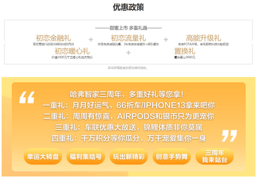The image size is (259, 179).
Task: Click the 一重礼 line about IPHONE13
Action: tap(129, 105)
